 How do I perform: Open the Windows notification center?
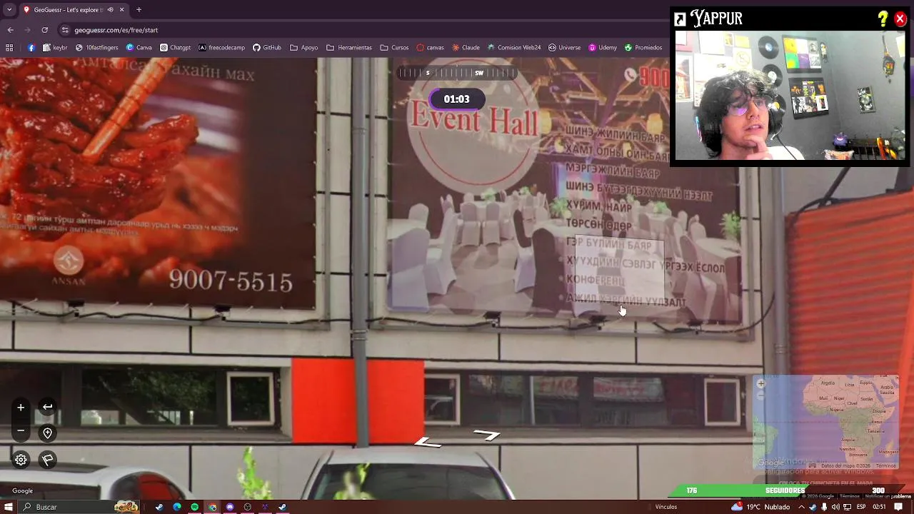[898, 507]
